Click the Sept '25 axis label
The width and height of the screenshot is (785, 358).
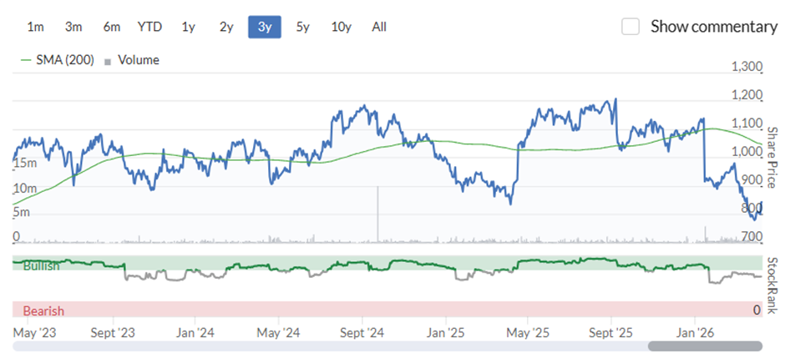tap(610, 332)
